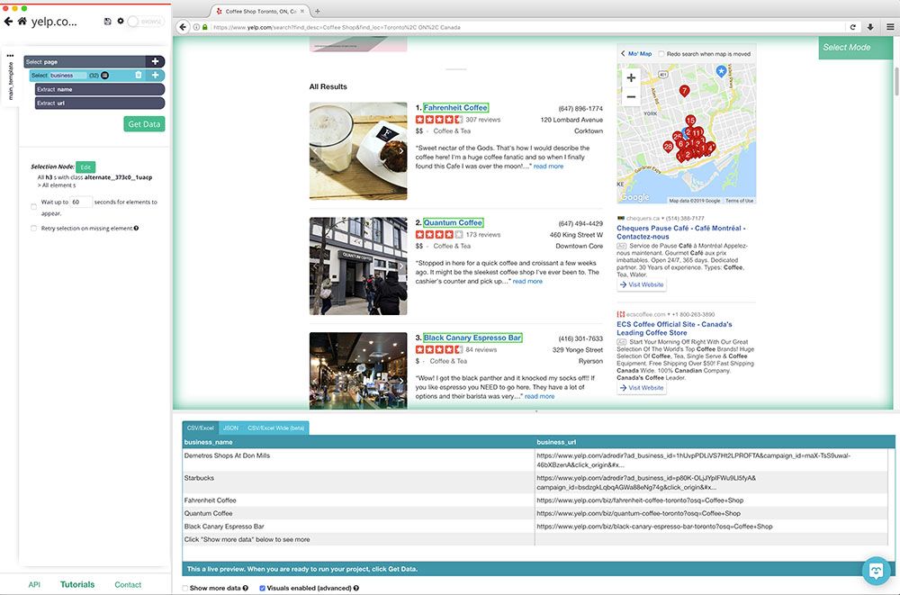Click the save project floppy disk icon
Image resolution: width=900 pixels, height=595 pixels.
pos(108,21)
